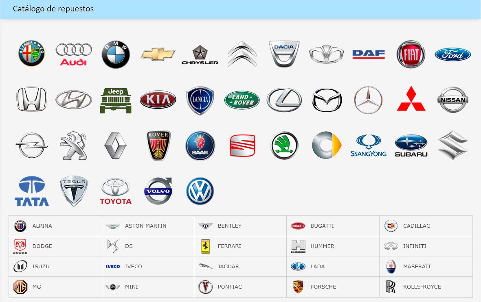Click the ASTON MARTIN link
The height and width of the screenshot is (302, 481).
pos(145,226)
